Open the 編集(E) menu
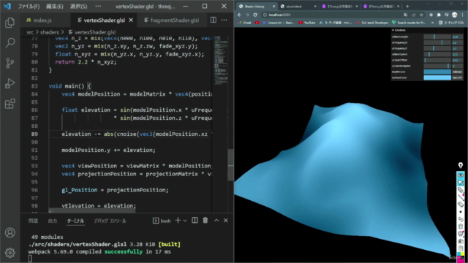The height and width of the screenshot is (263, 468). tap(55, 6)
